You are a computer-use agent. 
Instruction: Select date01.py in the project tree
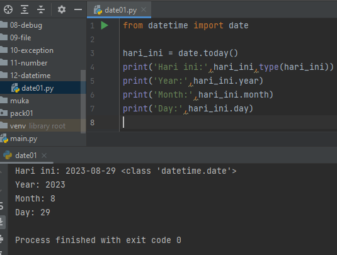(37, 88)
